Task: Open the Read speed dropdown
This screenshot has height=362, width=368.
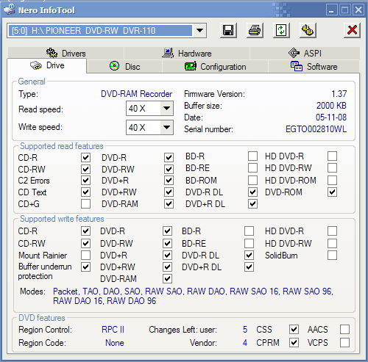Action: 166,108
